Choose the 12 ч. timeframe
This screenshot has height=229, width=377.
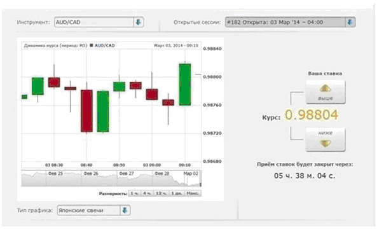(x=161, y=193)
